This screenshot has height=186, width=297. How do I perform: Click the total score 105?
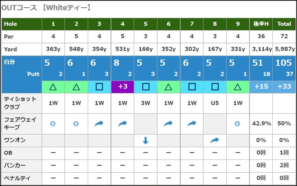point(283,64)
